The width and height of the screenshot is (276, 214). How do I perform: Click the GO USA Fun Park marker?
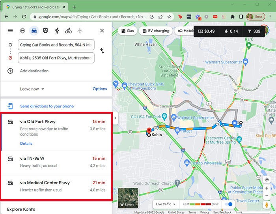[164, 116]
